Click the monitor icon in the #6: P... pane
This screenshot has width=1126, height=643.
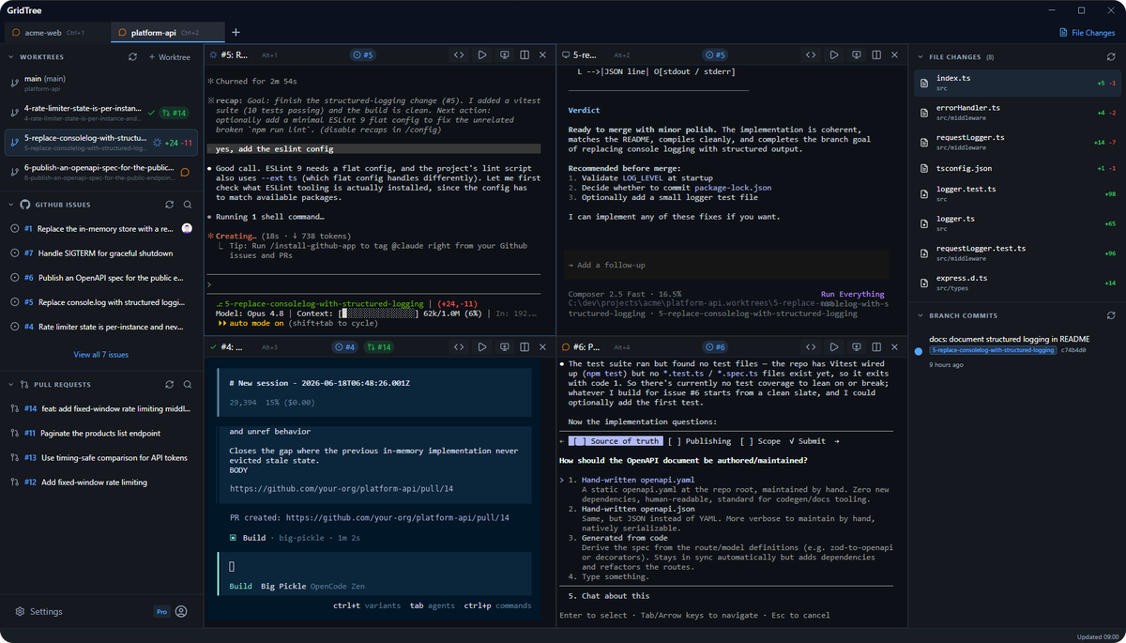pyautogui.click(x=857, y=347)
